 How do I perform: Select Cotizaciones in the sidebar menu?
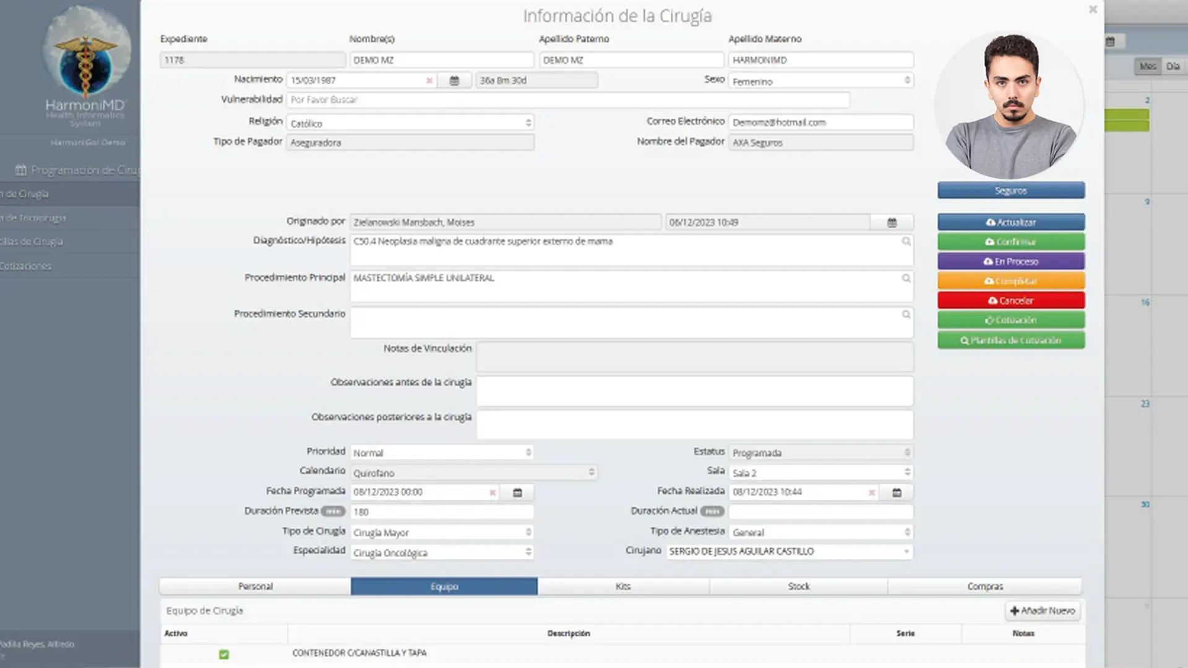coord(26,266)
